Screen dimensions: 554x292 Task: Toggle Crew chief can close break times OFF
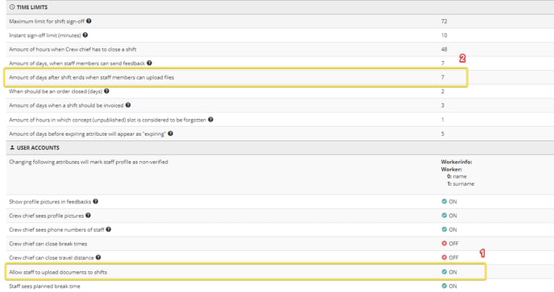pyautogui.click(x=450, y=243)
